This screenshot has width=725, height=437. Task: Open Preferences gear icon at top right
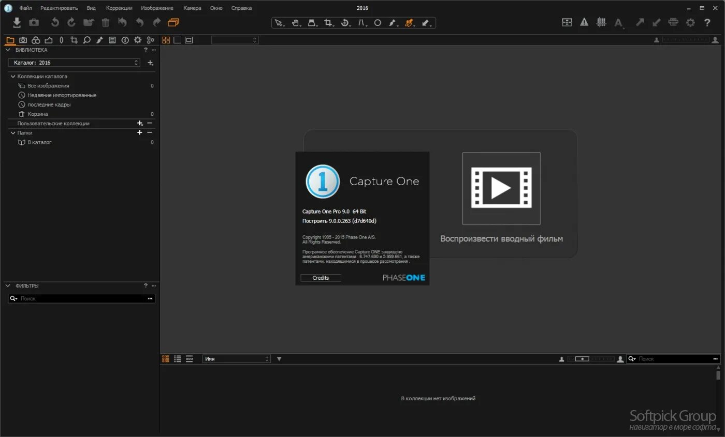tap(690, 22)
